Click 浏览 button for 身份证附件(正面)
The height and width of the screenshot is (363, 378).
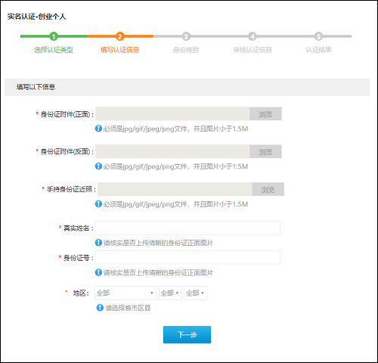click(265, 114)
